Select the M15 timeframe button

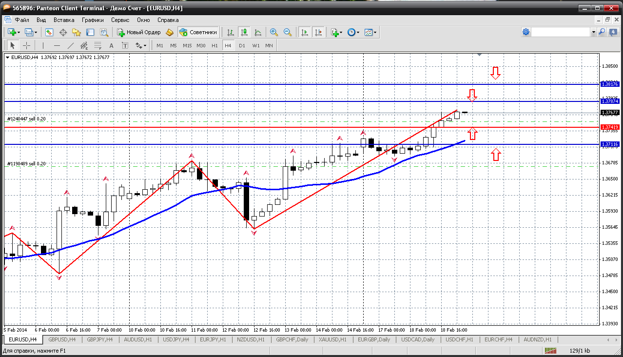[x=187, y=45]
